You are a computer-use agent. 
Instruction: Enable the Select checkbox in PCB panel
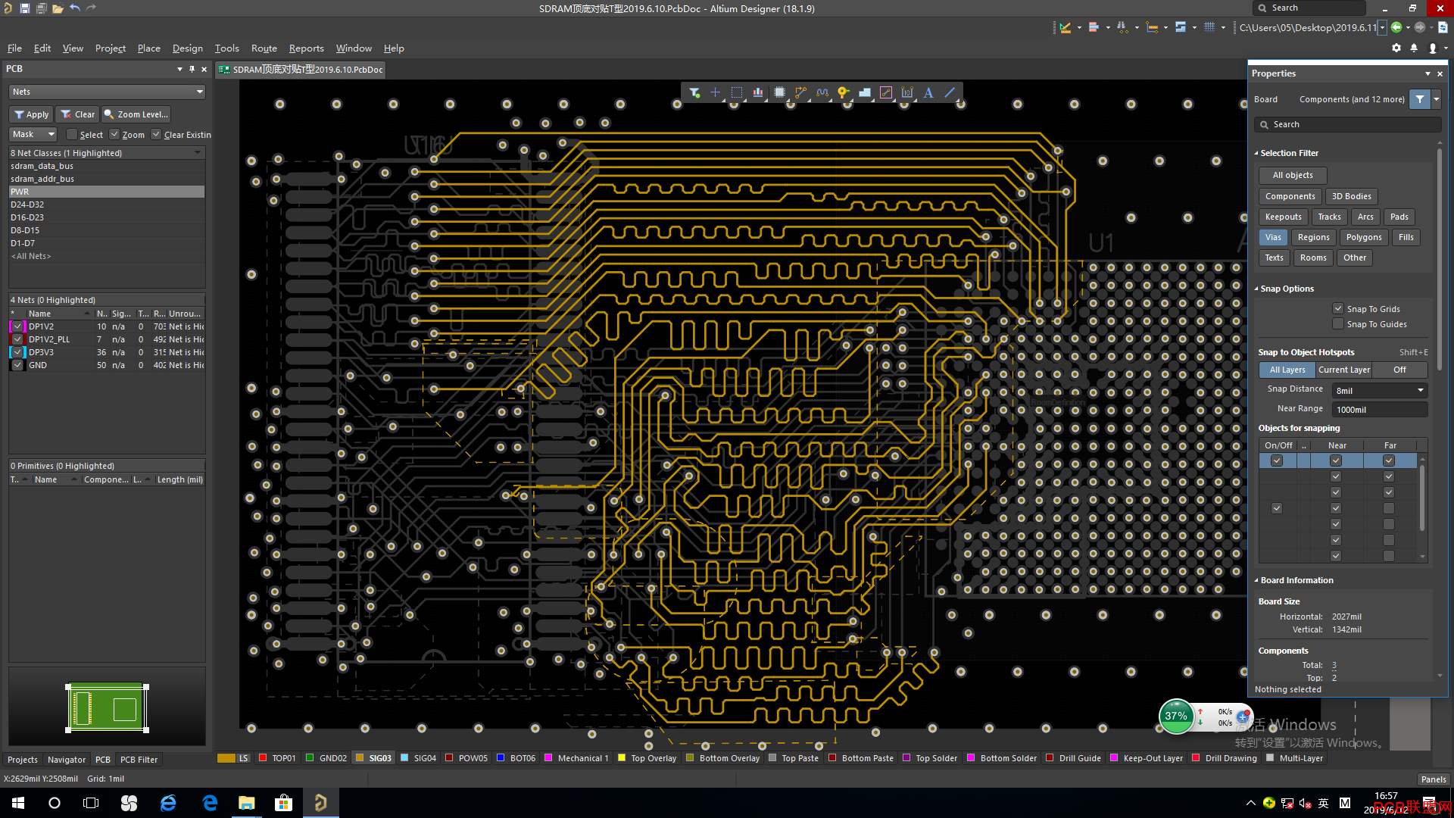point(72,135)
